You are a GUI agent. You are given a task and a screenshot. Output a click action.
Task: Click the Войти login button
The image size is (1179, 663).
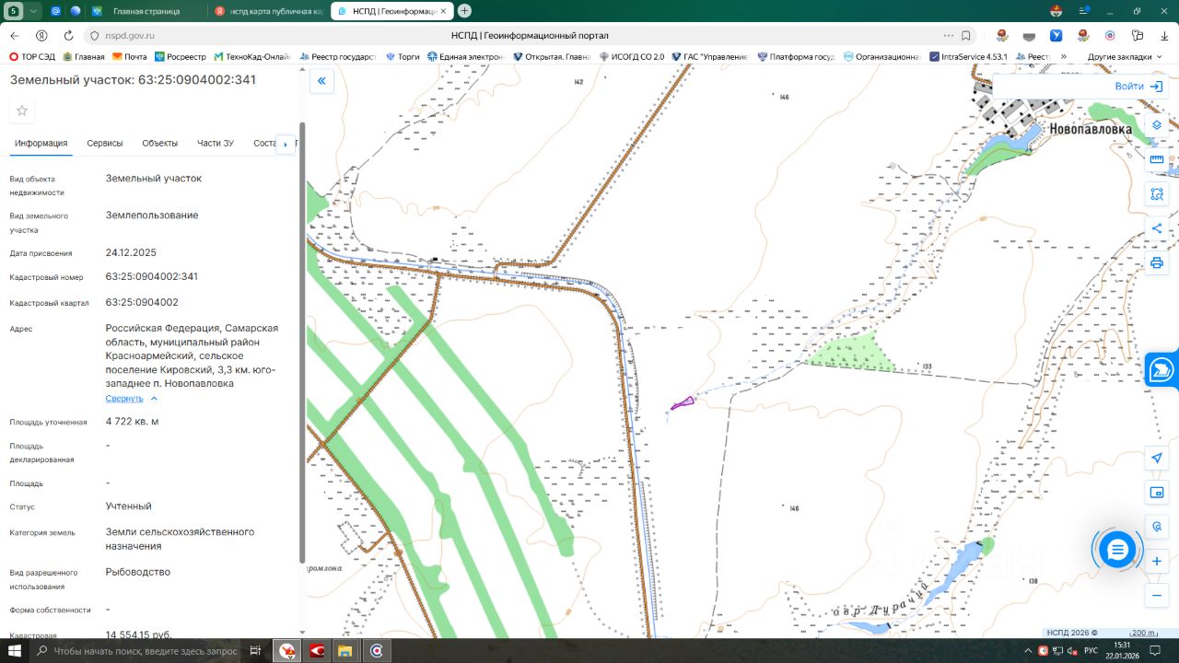pos(1139,87)
